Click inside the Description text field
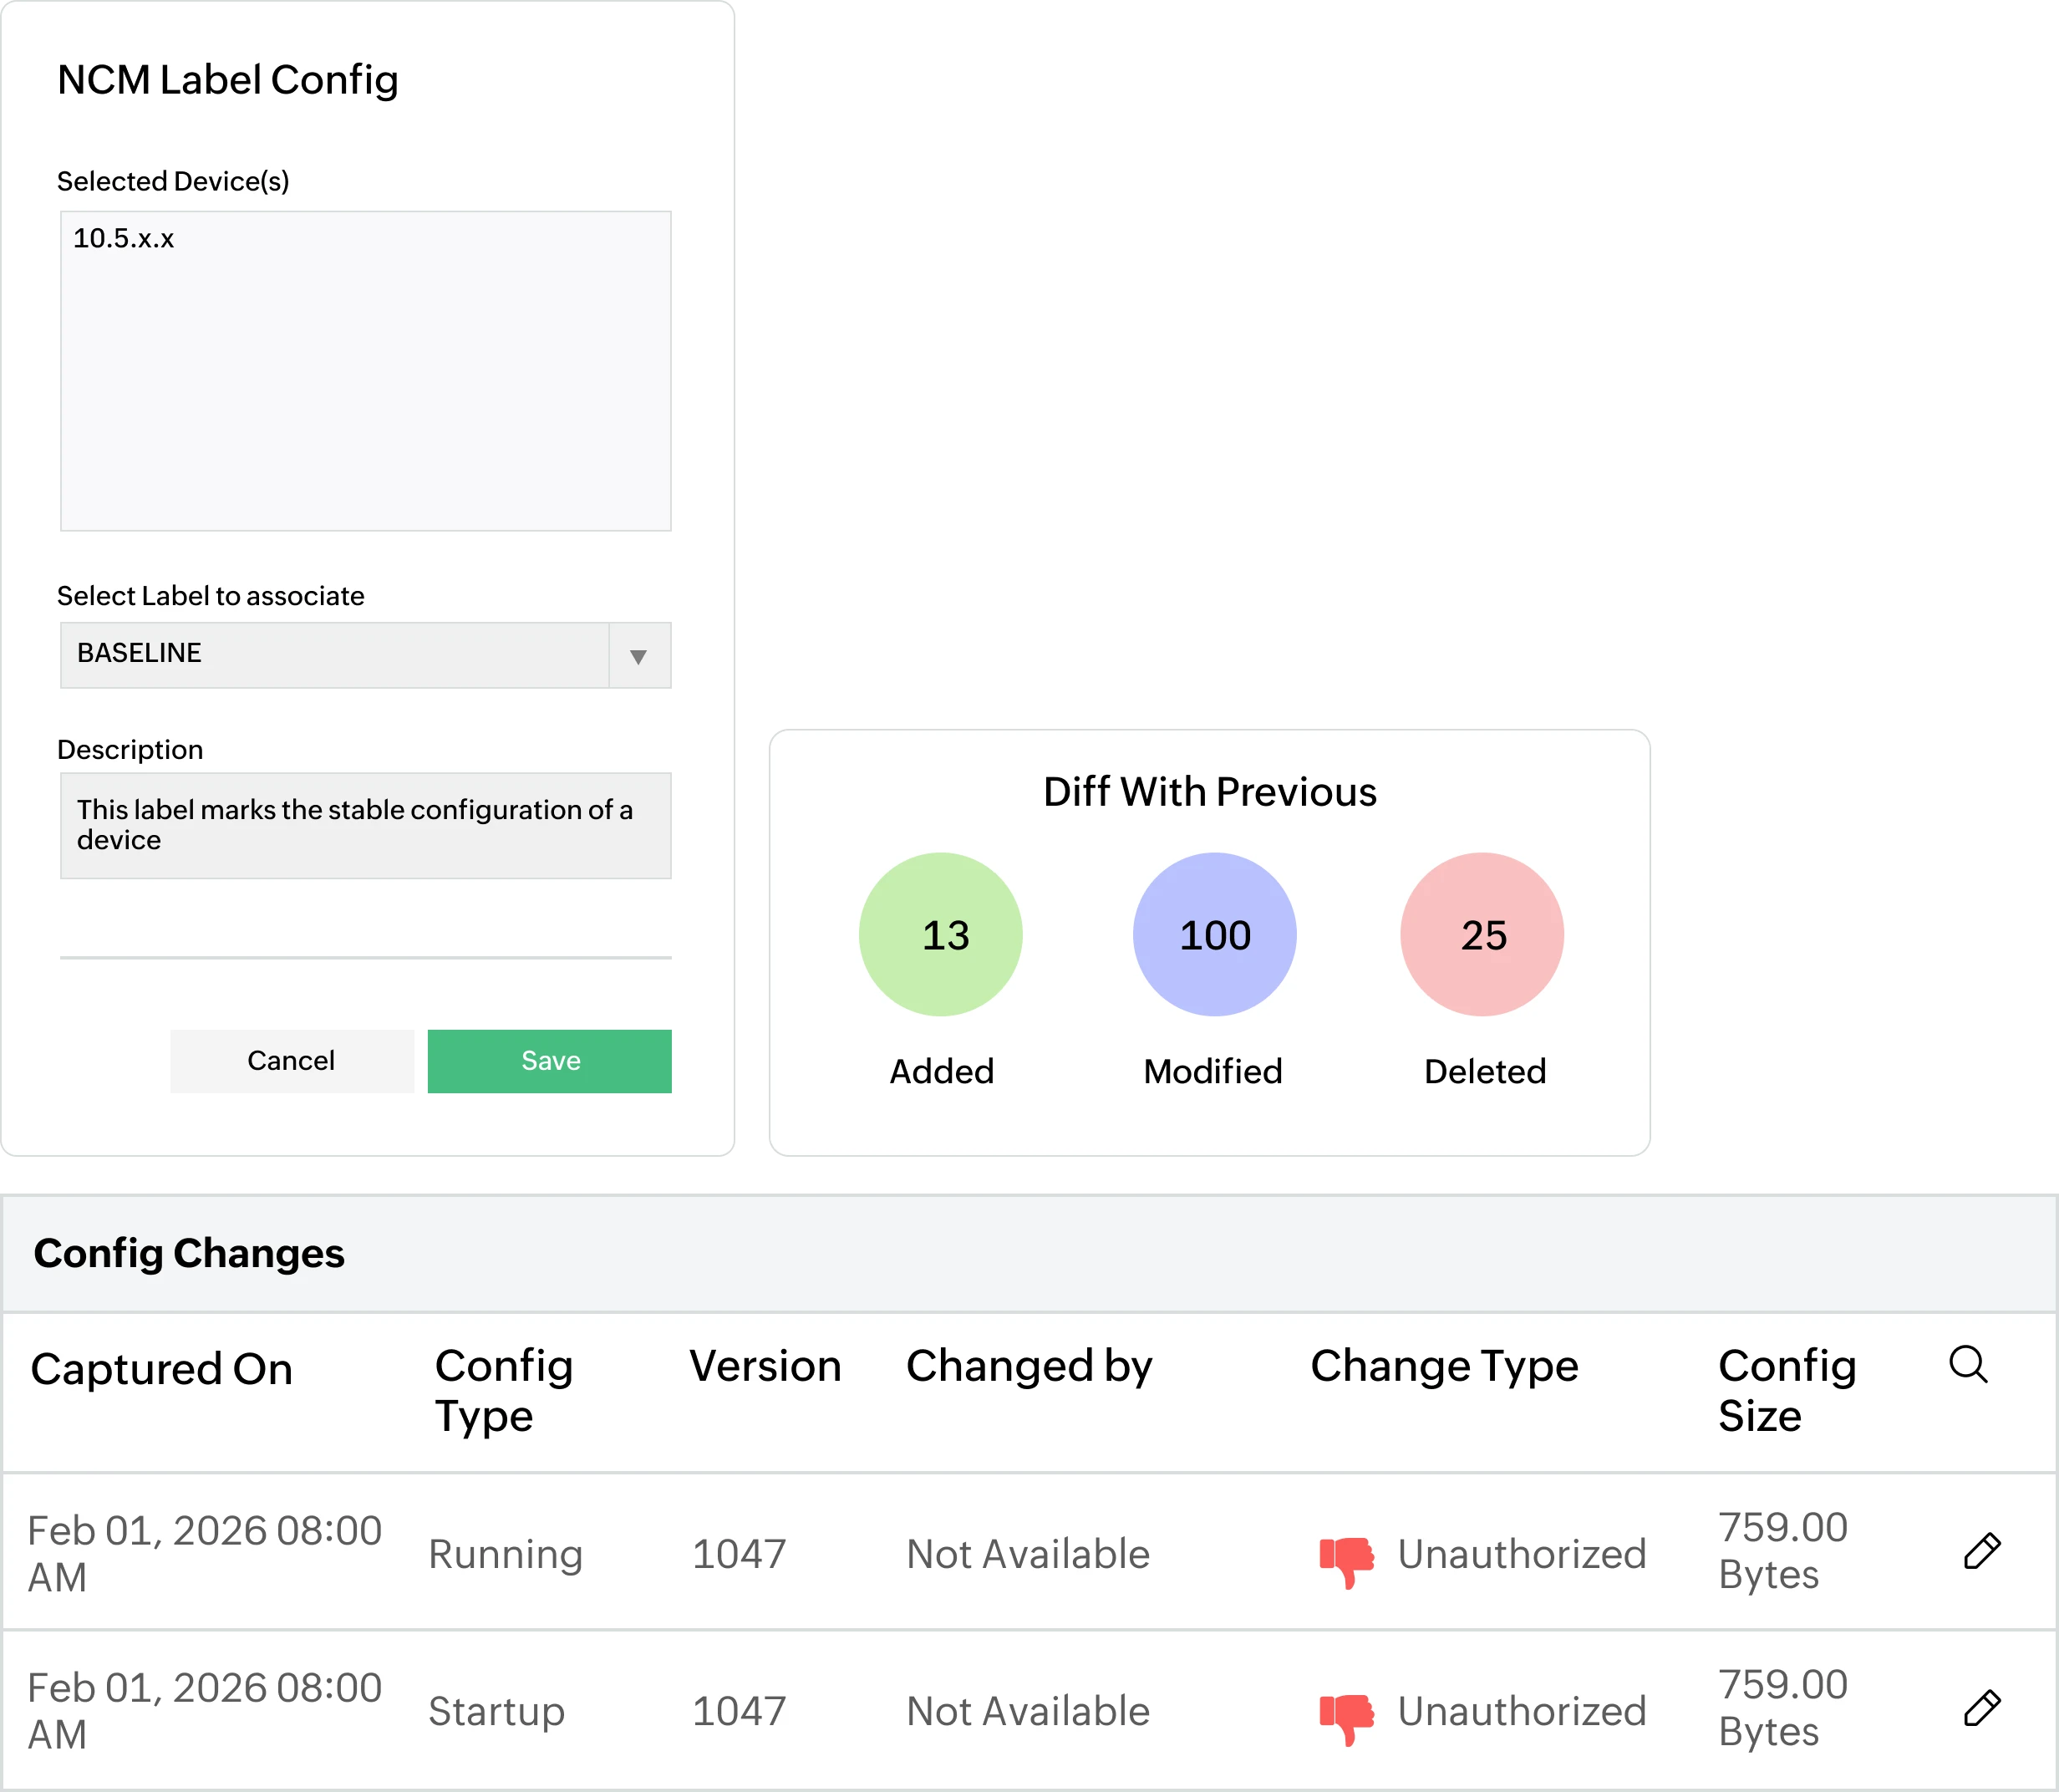Screen dimensions: 2059x1792 pos(365,825)
